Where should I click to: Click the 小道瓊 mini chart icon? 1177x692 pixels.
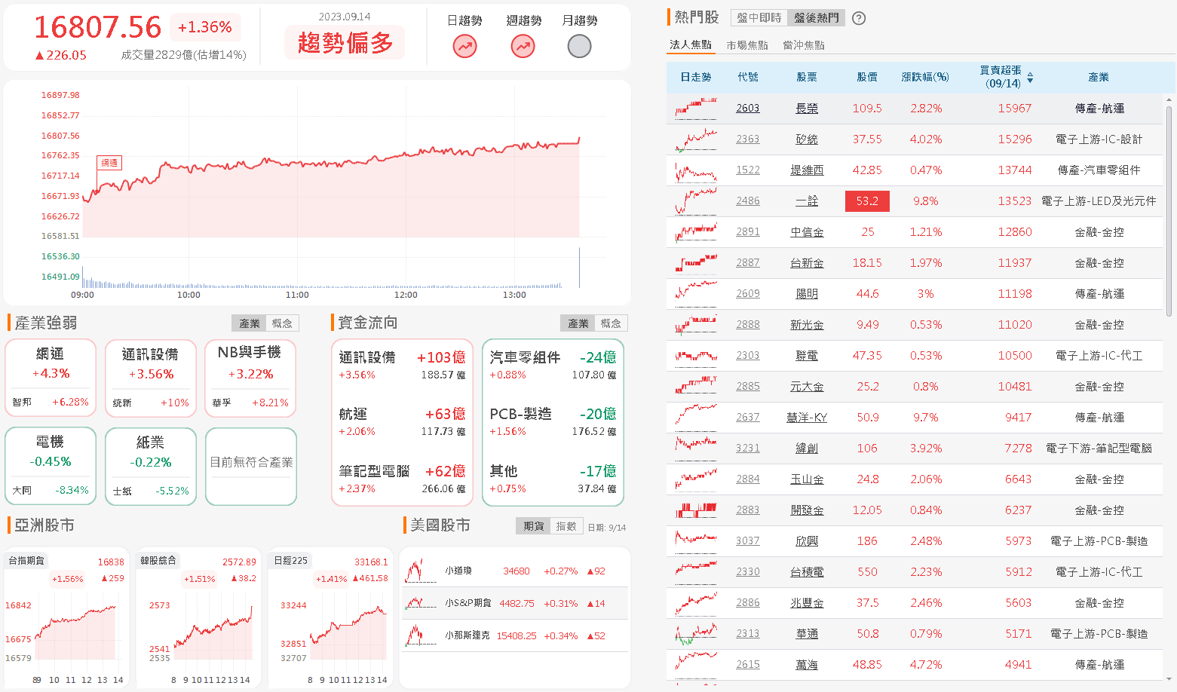tap(420, 571)
